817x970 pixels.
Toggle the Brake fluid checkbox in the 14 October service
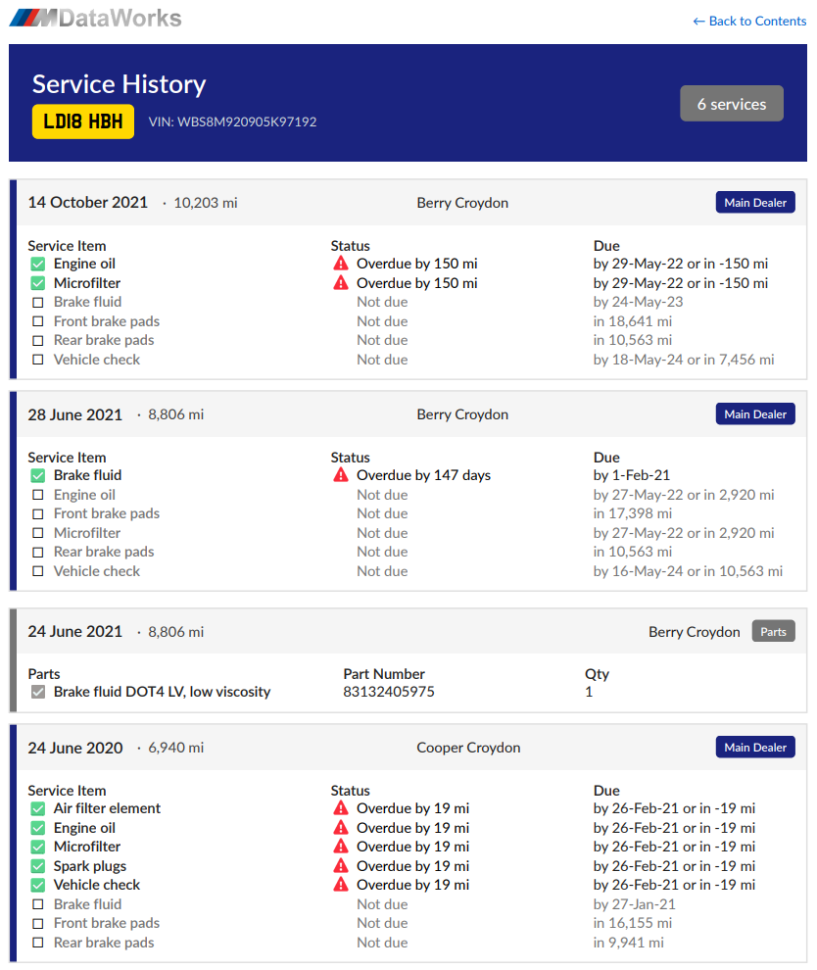[37, 301]
